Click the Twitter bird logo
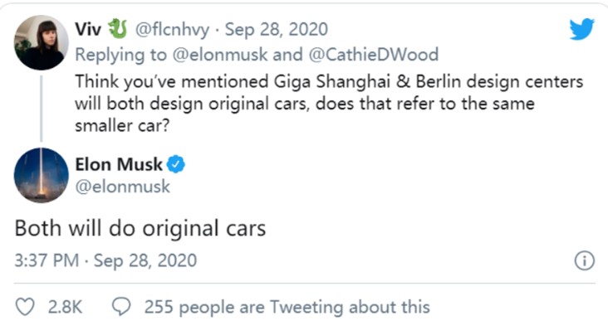This screenshot has width=608, height=321. point(581,29)
